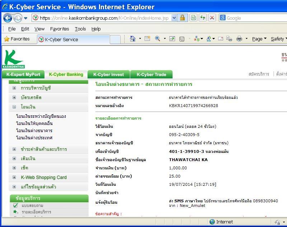Open the Tools menu

pos(80,29)
